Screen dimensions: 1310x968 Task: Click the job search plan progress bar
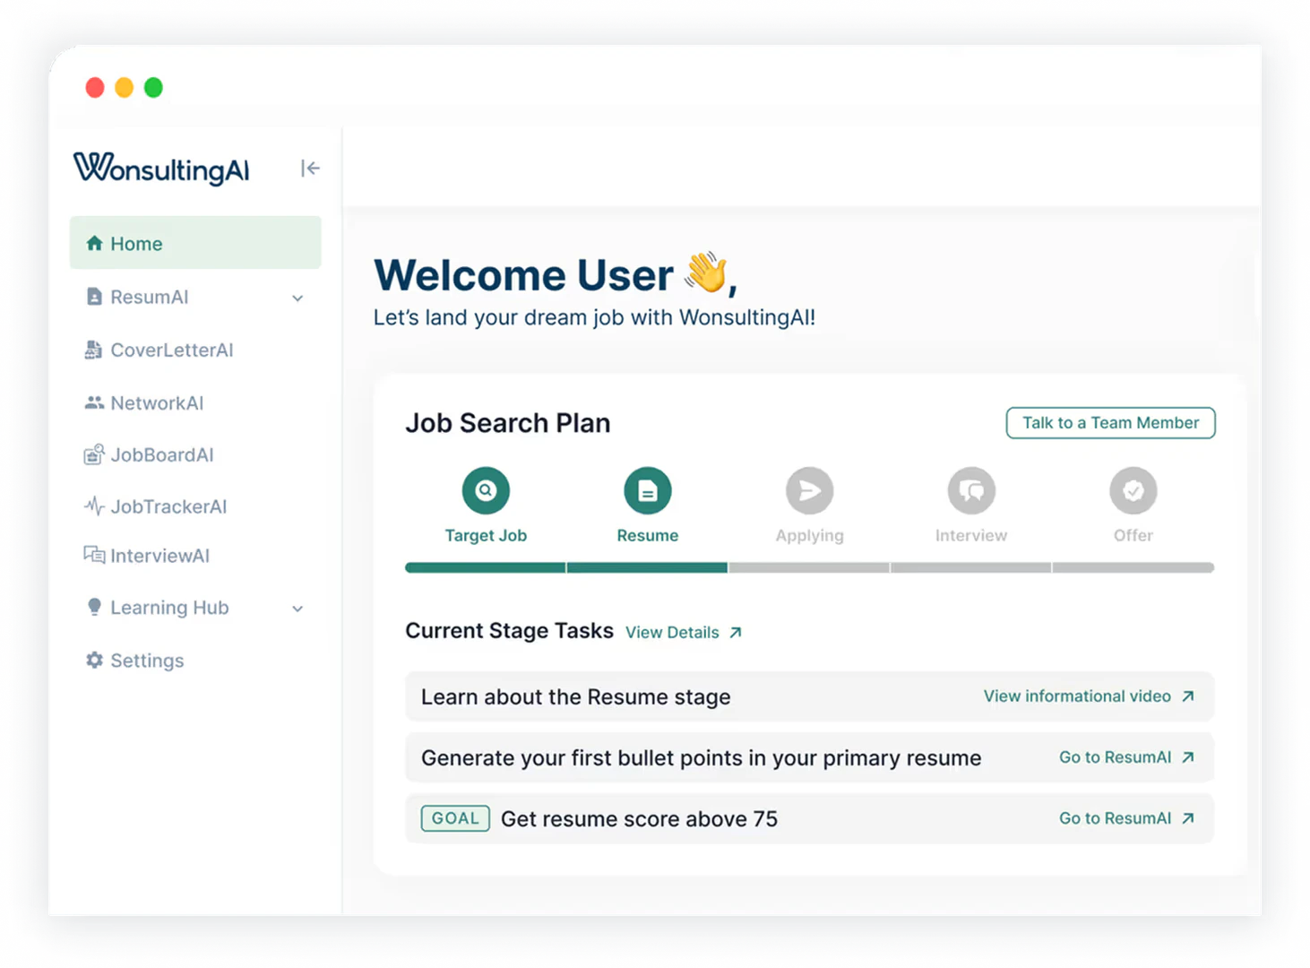tap(809, 567)
